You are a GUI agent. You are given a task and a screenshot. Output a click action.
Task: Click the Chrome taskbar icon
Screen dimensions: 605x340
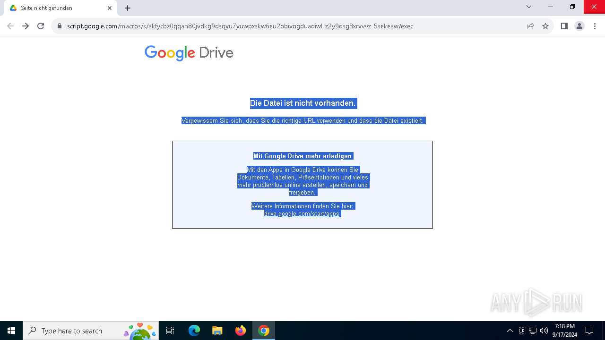pos(264,331)
